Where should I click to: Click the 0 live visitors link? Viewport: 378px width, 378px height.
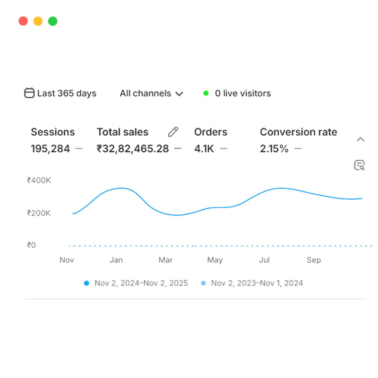click(242, 93)
